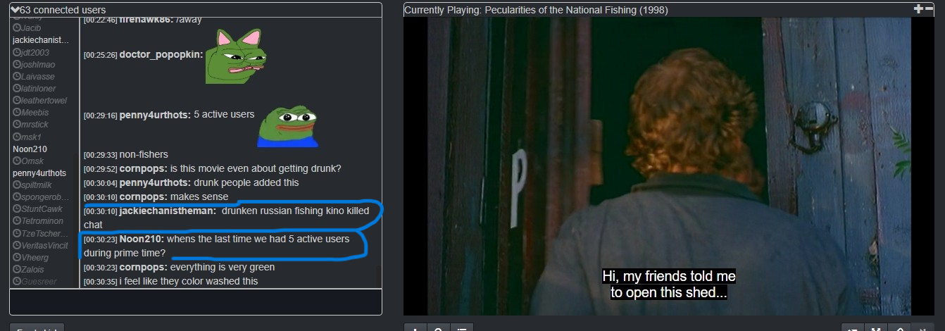945x331 pixels.
Task: Click the AFK clock icon beside Omsk
Action: pyautogui.click(x=17, y=161)
